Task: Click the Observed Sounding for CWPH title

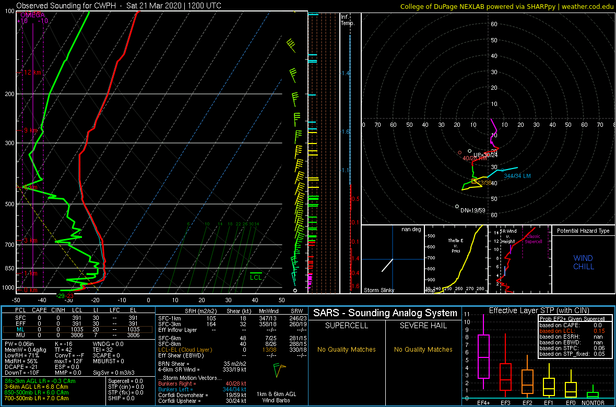Action: (x=119, y=6)
